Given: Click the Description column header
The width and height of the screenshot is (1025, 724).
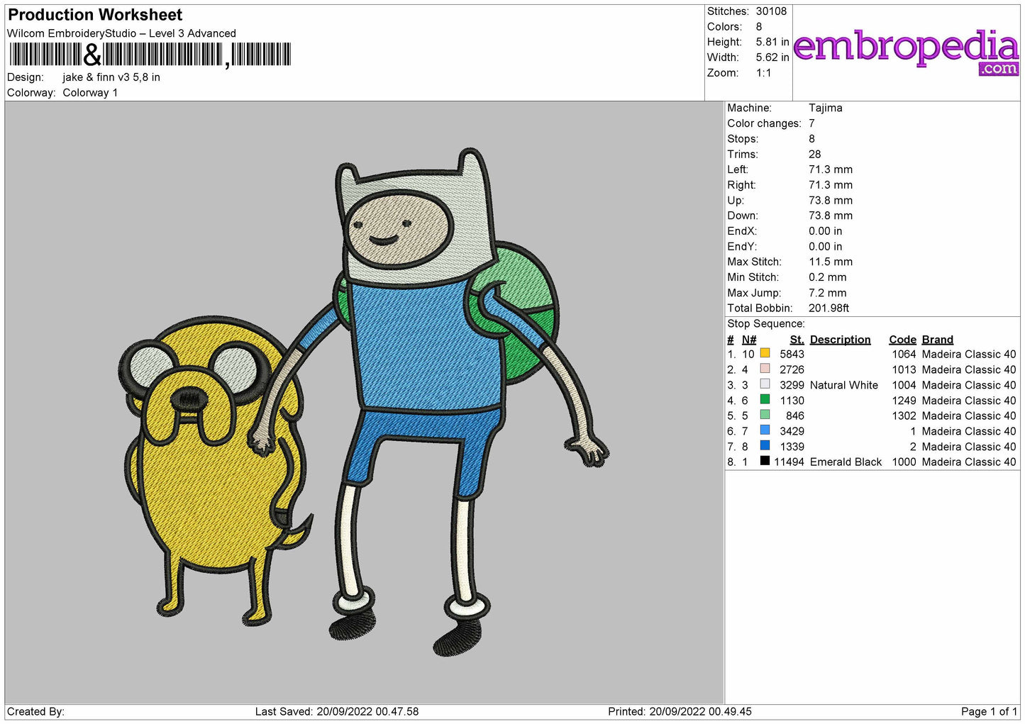Looking at the screenshot, I should [840, 340].
